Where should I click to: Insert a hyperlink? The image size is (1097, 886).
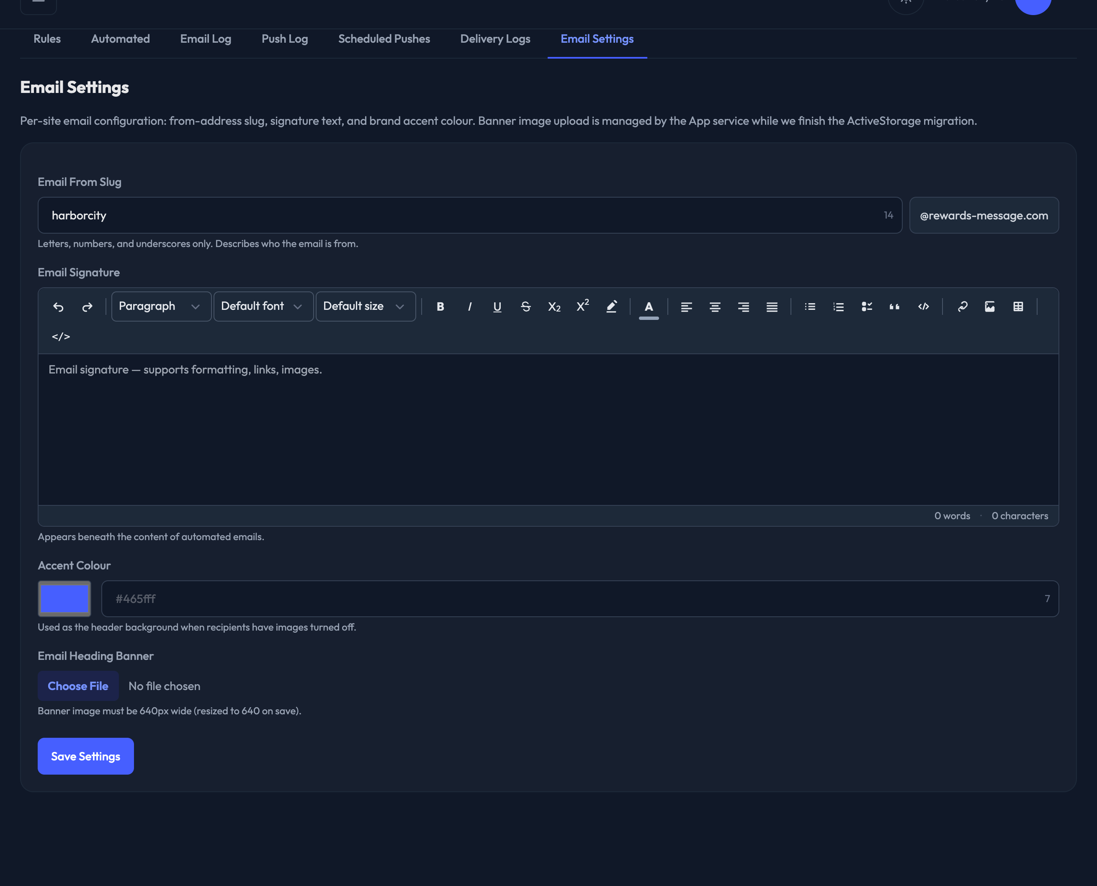coord(962,307)
